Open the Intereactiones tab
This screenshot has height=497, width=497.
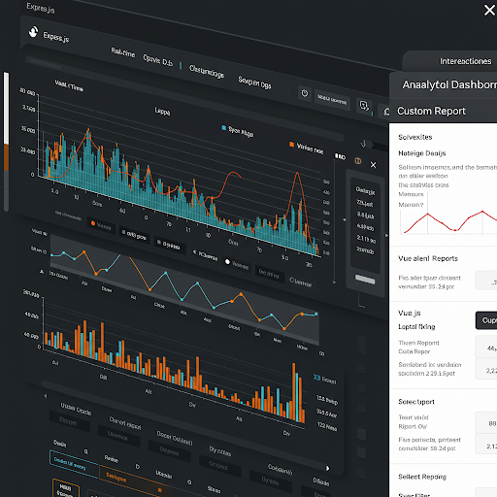tap(465, 61)
